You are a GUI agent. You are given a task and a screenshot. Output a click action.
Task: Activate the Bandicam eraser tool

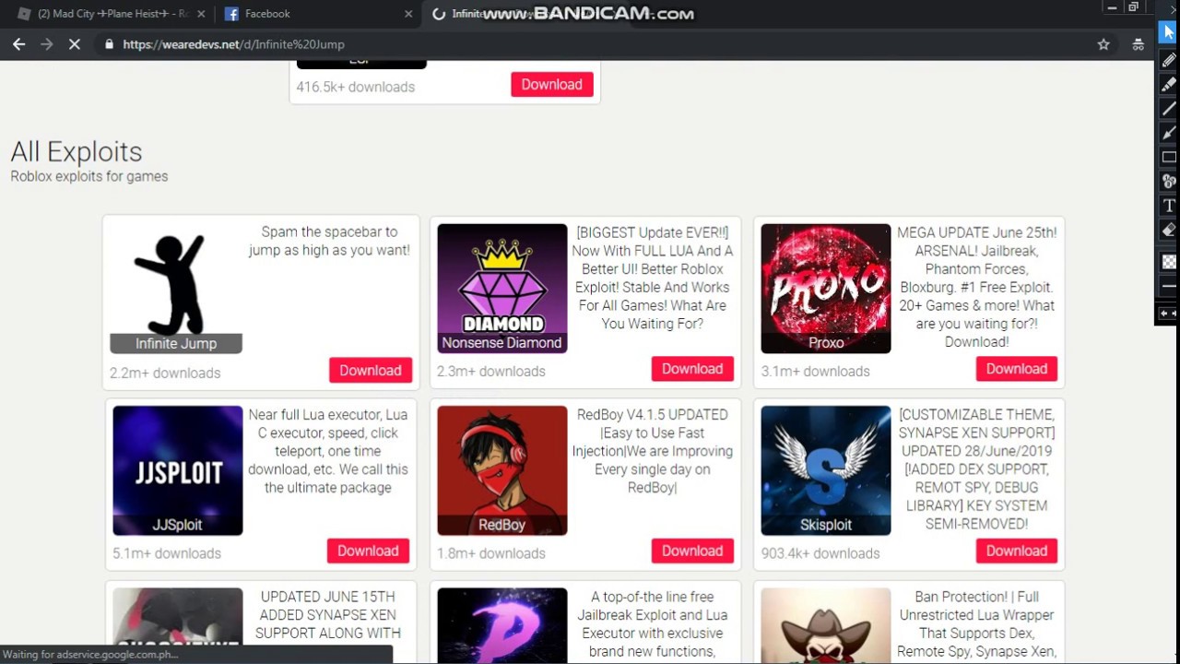point(1169,230)
